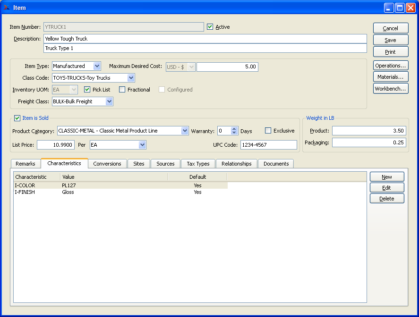Toggle the Item is Sold checkbox
Image resolution: width=419 pixels, height=317 pixels.
click(17, 118)
